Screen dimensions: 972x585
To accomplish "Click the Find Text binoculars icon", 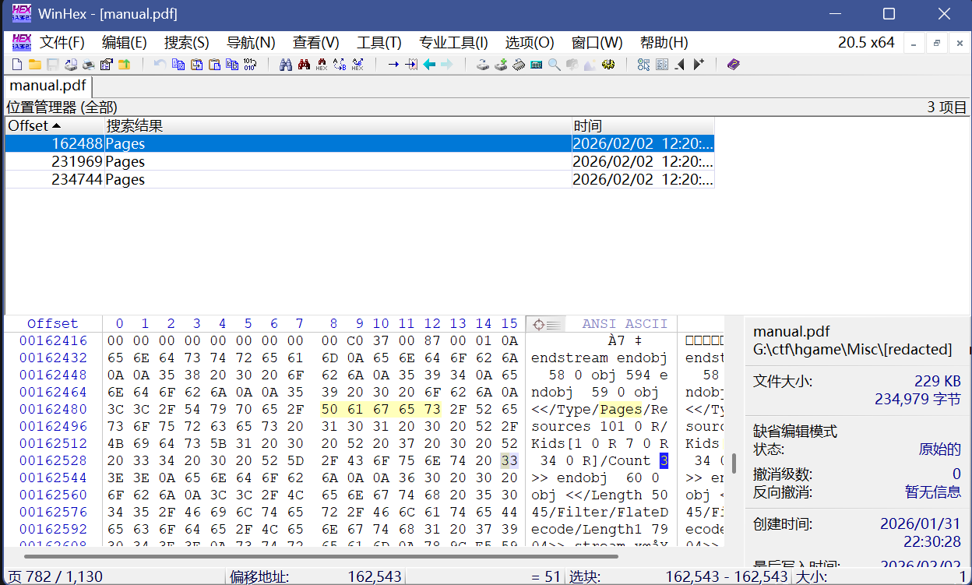I will click(286, 65).
